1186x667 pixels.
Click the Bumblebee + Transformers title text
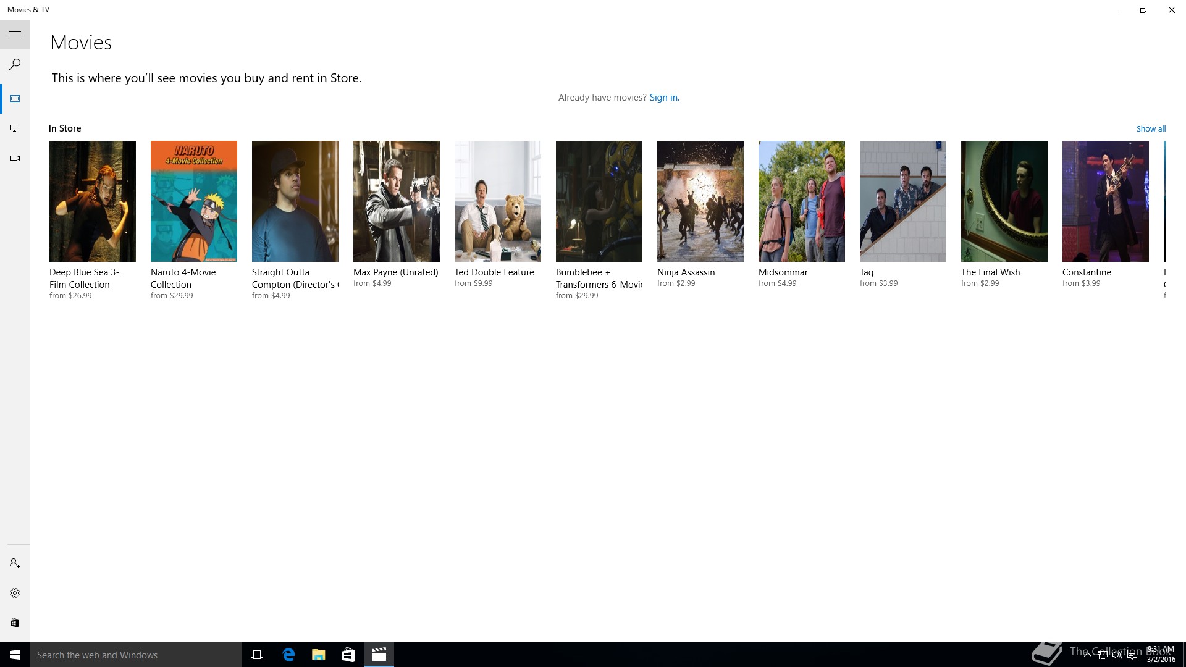click(x=599, y=279)
